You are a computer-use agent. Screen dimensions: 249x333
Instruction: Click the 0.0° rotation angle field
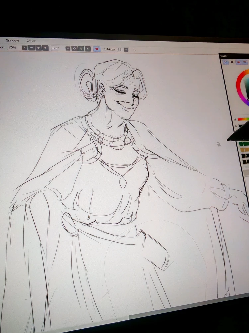coord(58,48)
